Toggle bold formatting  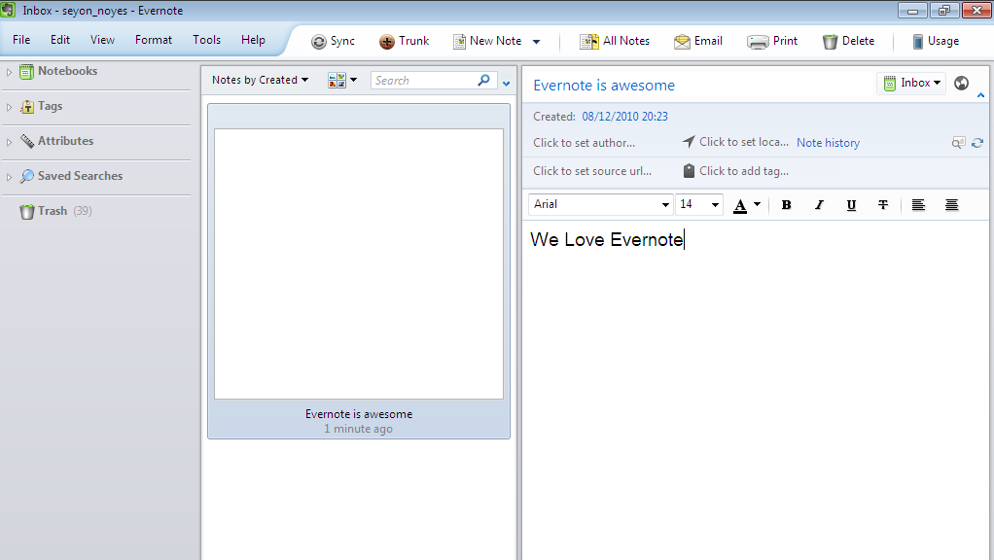click(x=786, y=204)
